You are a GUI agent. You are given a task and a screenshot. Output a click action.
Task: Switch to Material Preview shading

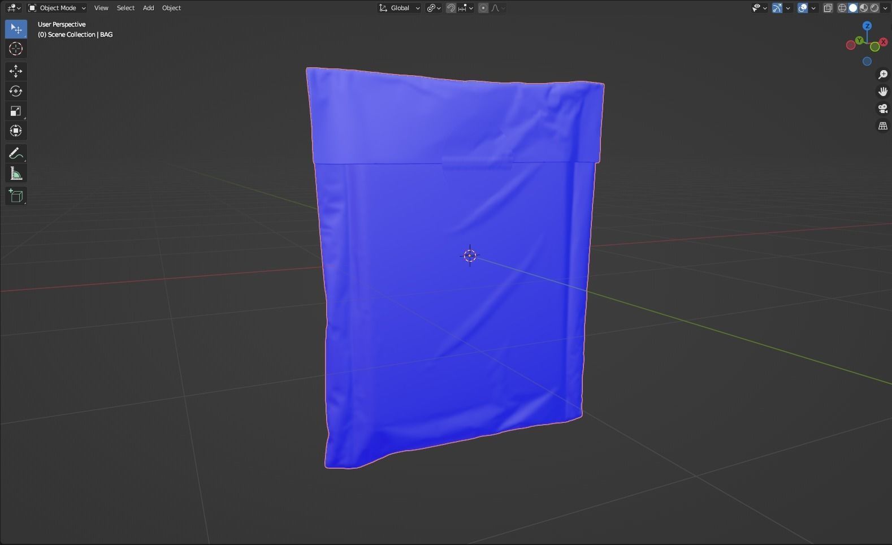(864, 8)
